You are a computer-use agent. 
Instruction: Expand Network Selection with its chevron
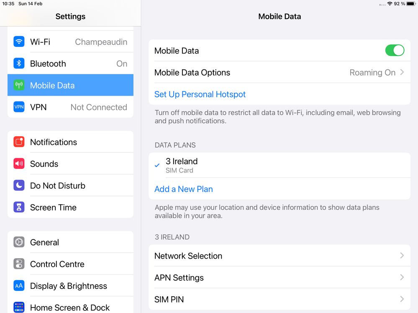402,256
